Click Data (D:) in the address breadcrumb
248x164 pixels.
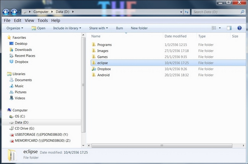pos(63,12)
